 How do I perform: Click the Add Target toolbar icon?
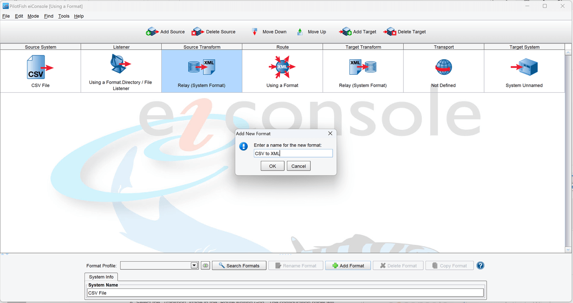(345, 32)
